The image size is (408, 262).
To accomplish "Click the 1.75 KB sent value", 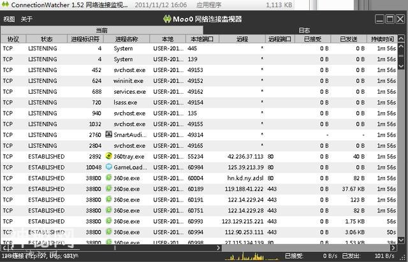I will [x=355, y=221].
